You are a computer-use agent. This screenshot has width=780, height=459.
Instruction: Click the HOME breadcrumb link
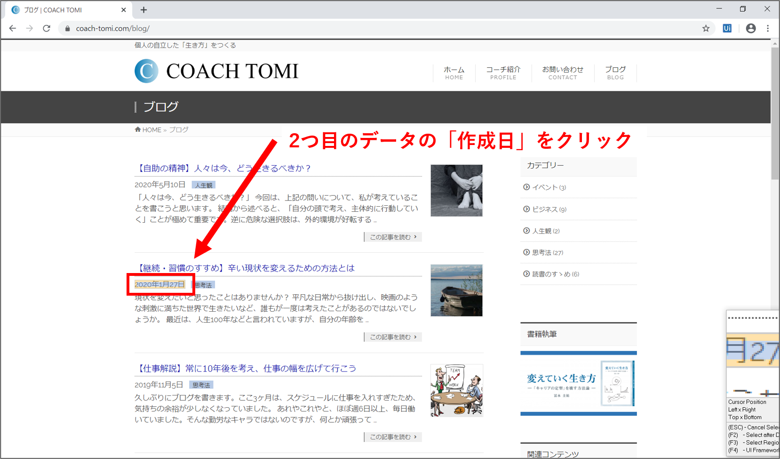click(151, 130)
